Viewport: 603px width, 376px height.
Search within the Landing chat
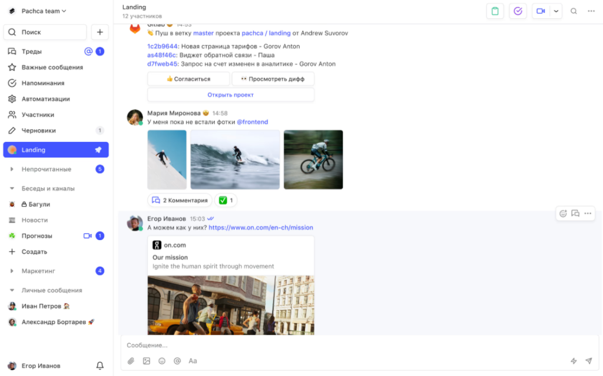(574, 11)
